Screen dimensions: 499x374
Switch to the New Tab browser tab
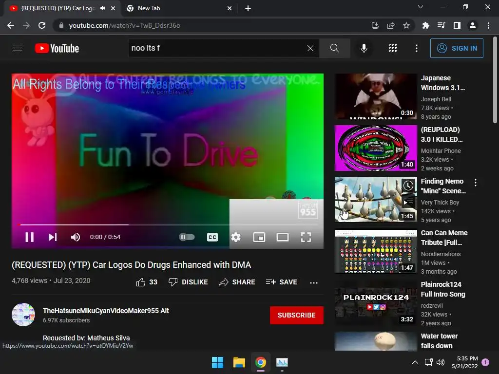[179, 8]
